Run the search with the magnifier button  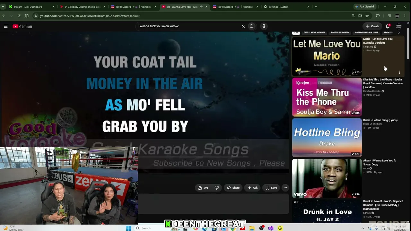coord(252,26)
